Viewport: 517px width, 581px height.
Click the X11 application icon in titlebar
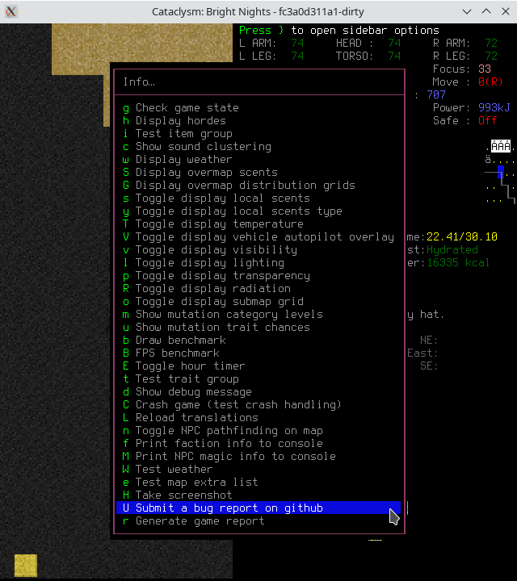click(x=11, y=12)
